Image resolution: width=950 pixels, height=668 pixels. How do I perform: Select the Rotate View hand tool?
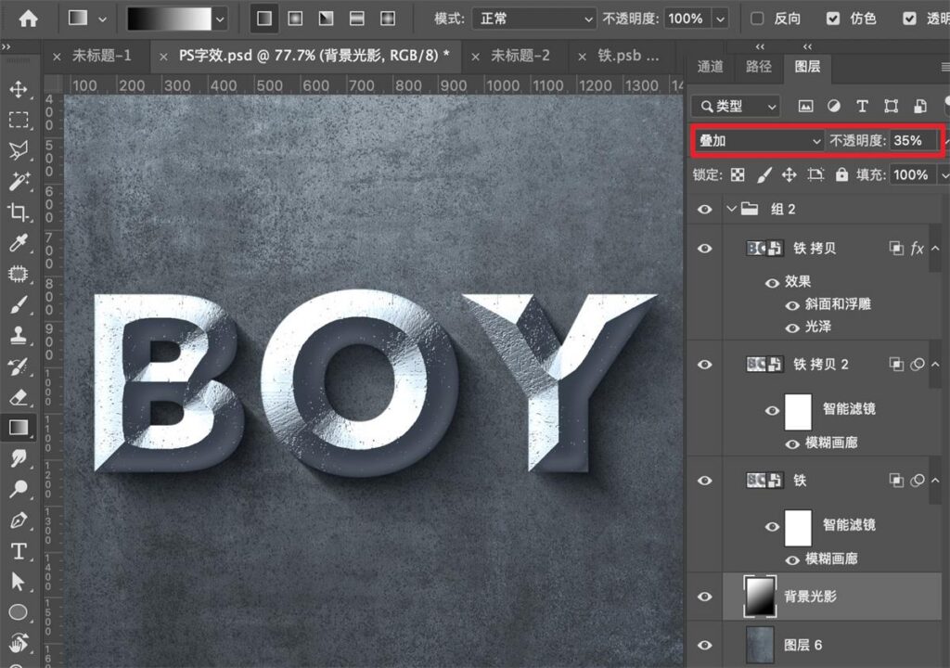[x=19, y=643]
